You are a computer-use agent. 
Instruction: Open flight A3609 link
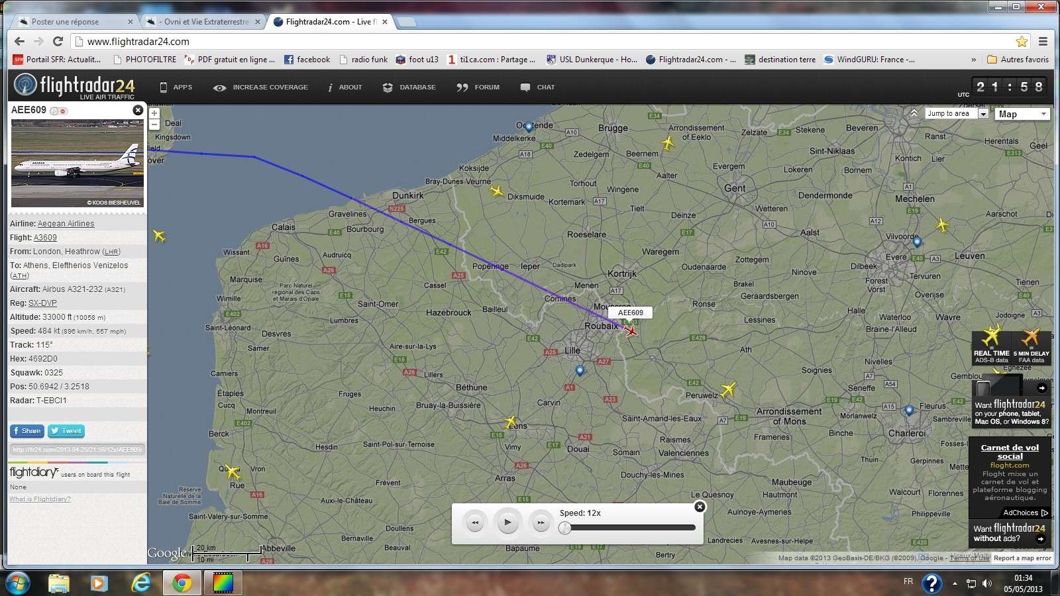tap(45, 238)
